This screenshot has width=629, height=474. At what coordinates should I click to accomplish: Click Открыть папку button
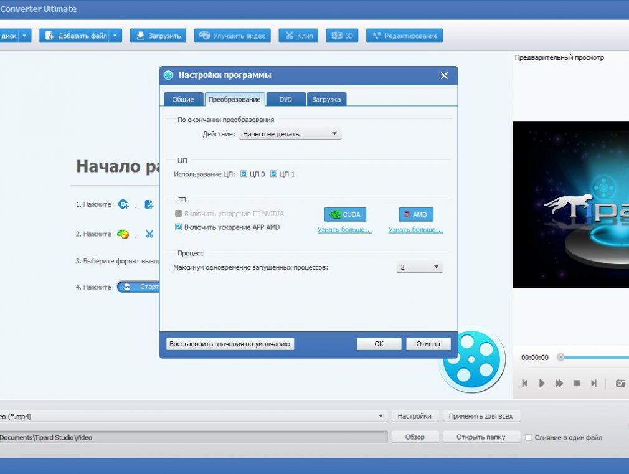click(x=481, y=437)
